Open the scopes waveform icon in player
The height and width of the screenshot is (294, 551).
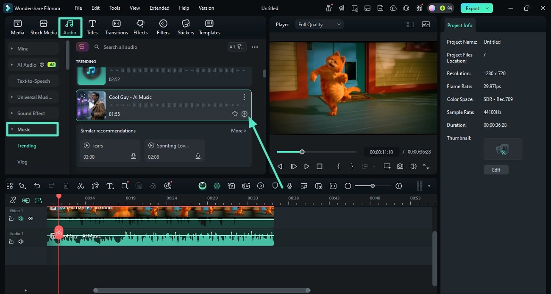pos(426,25)
